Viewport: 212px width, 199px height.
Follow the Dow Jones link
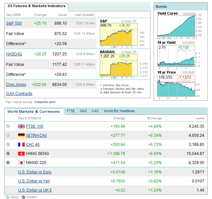(16, 85)
